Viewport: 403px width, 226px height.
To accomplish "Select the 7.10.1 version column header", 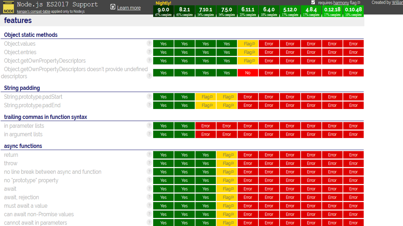I will [x=206, y=11].
